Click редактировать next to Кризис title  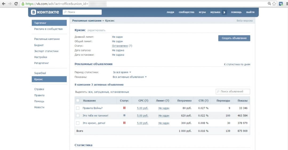coord(97,30)
